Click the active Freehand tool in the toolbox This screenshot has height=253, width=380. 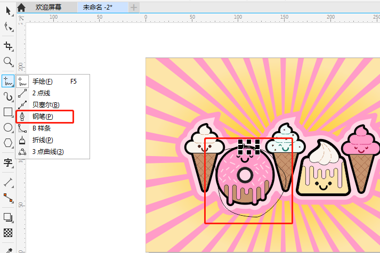point(8,81)
